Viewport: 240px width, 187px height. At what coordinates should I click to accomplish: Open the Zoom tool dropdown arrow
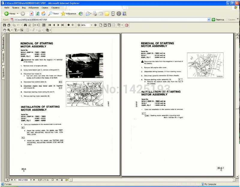pos(12,30)
